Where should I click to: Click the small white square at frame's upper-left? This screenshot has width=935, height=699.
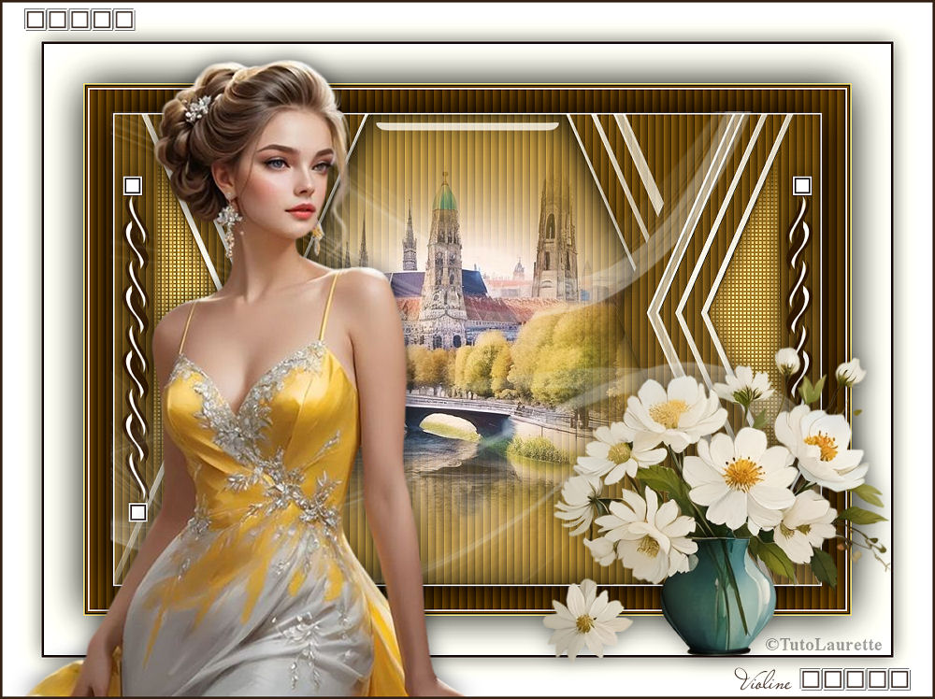132,185
